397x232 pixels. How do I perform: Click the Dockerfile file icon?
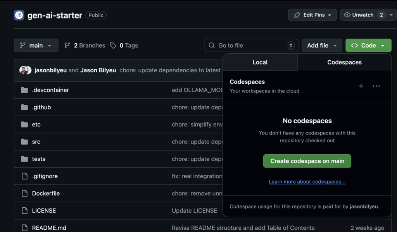(x=24, y=193)
